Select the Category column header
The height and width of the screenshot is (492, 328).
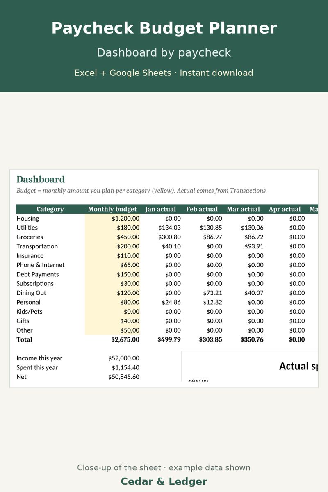50,209
